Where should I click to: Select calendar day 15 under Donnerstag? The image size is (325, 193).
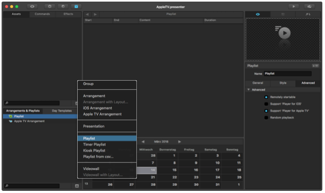(167, 170)
